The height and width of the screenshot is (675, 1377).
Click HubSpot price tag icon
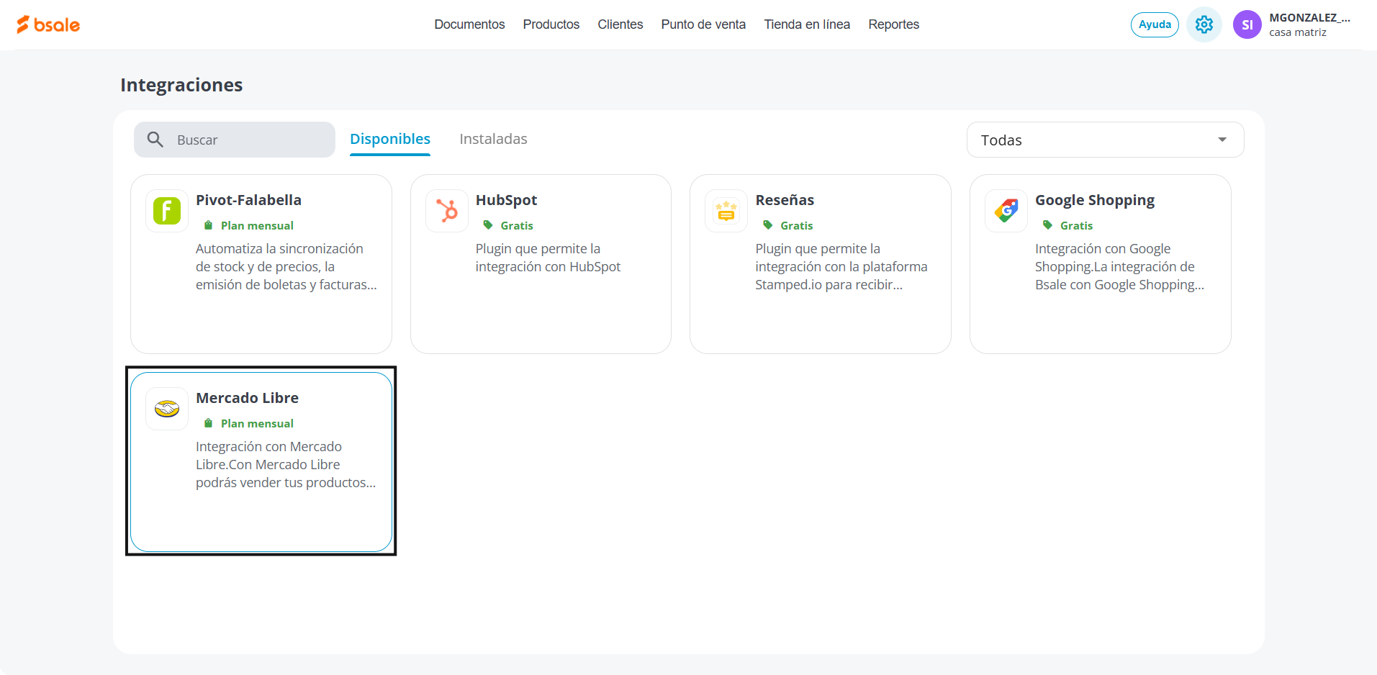[488, 225]
